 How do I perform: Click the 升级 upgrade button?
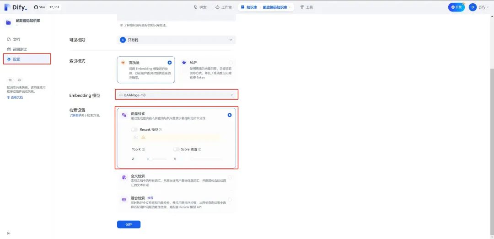456,7
